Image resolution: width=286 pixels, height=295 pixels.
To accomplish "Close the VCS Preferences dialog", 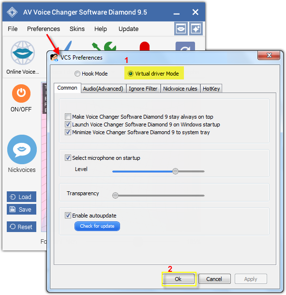I will (269, 55).
